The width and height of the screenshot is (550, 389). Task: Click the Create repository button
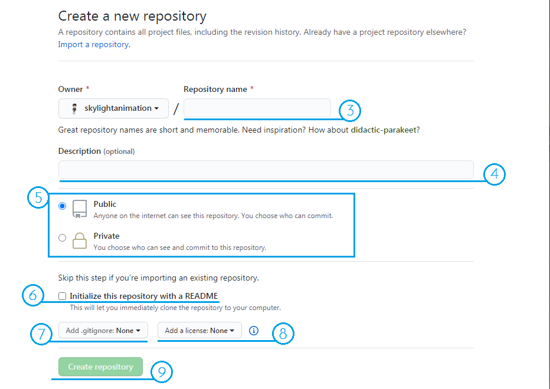click(x=100, y=366)
